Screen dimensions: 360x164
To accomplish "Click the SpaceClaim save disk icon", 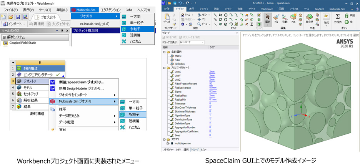I will [174, 3].
